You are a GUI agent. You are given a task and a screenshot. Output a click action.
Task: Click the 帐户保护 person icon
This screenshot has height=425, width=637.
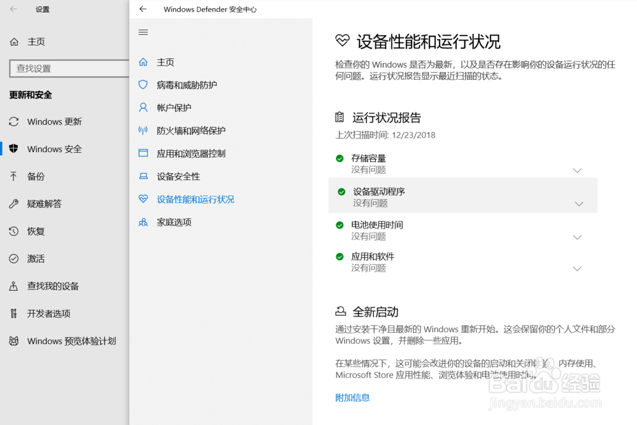coord(143,108)
